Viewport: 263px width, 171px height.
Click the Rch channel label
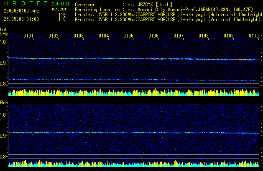(4, 103)
